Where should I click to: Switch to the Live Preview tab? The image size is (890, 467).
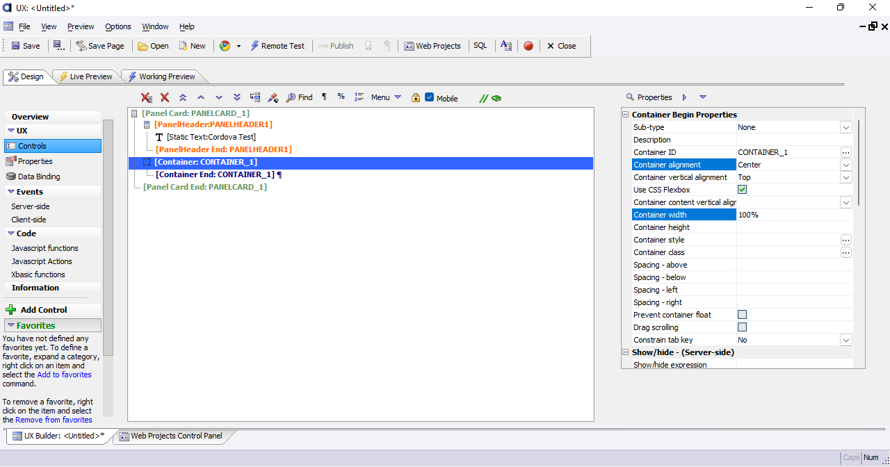85,76
